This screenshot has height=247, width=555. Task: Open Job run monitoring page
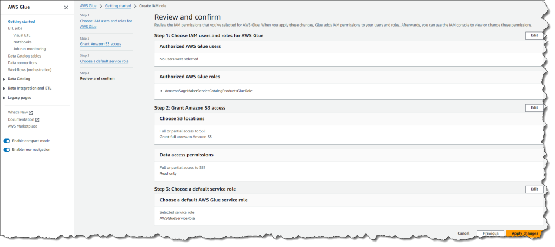(29, 49)
